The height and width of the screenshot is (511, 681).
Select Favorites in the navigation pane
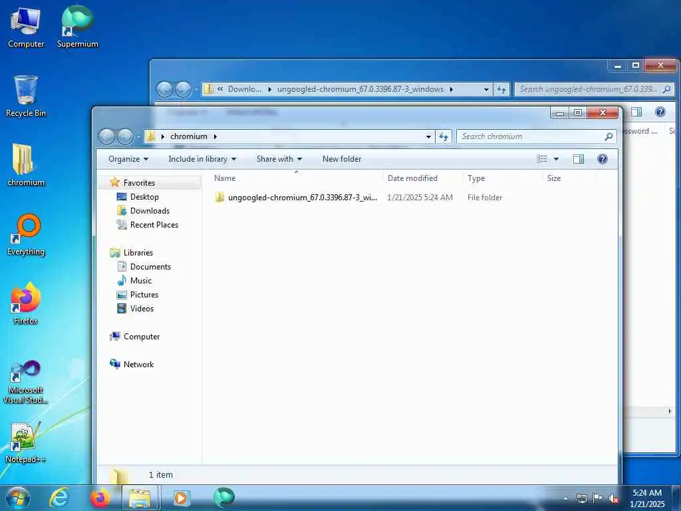point(139,183)
